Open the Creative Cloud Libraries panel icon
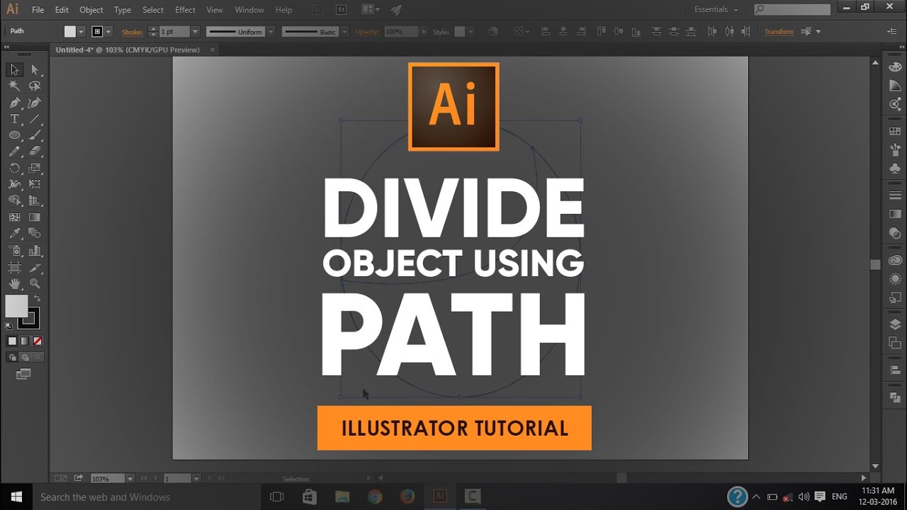Screen dimensions: 907x510 895,261
